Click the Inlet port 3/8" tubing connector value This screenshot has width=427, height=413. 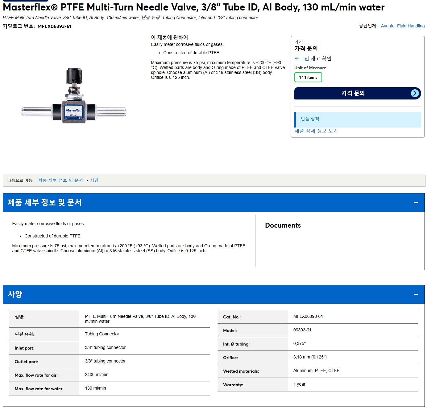pos(105,348)
